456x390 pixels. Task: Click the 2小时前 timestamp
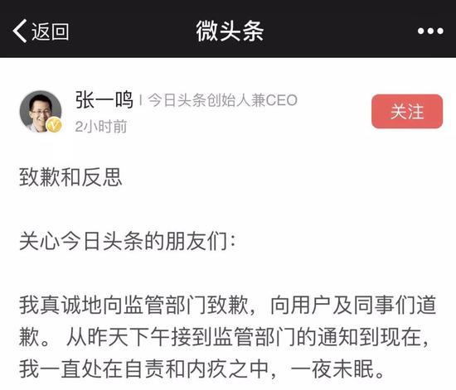click(101, 127)
